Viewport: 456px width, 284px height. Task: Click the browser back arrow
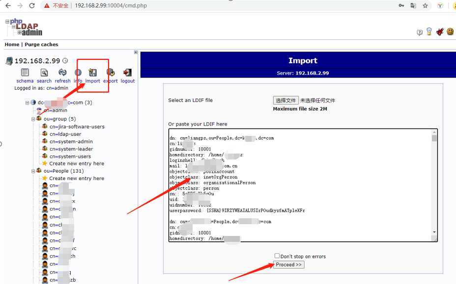(x=8, y=5)
